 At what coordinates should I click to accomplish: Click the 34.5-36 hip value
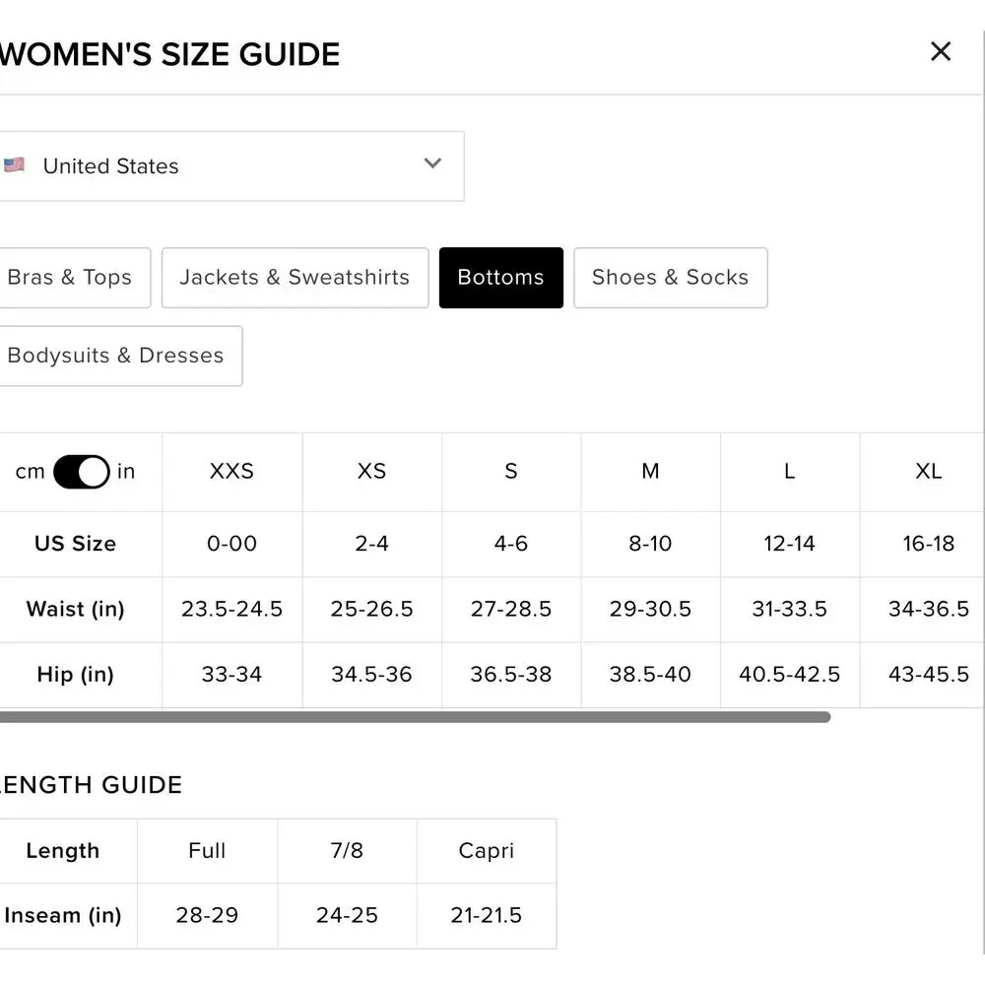click(372, 675)
